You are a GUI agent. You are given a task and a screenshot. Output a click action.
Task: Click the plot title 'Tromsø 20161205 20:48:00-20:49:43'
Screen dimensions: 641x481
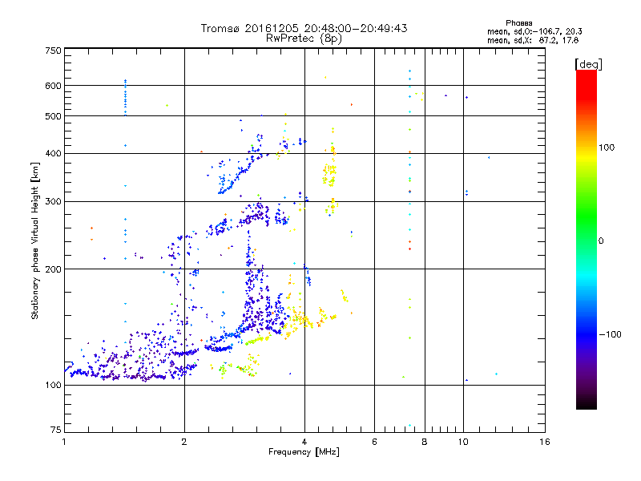304,28
